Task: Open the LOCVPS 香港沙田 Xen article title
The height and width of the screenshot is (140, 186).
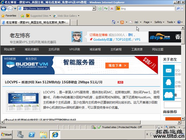Action: 54,82
